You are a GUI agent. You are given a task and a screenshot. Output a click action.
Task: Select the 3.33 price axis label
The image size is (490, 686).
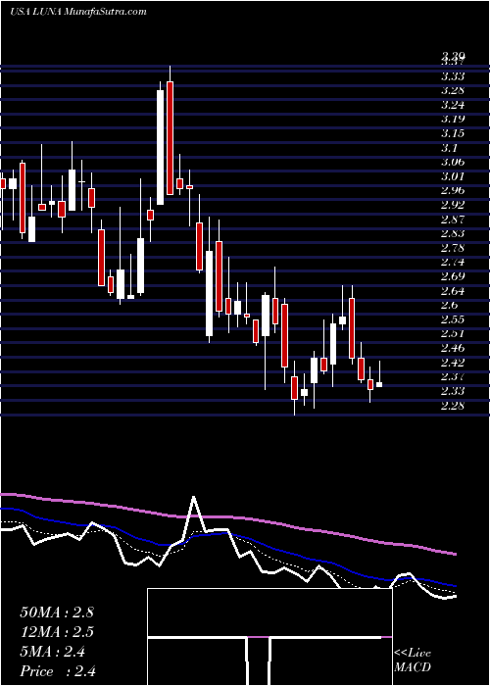(453, 76)
